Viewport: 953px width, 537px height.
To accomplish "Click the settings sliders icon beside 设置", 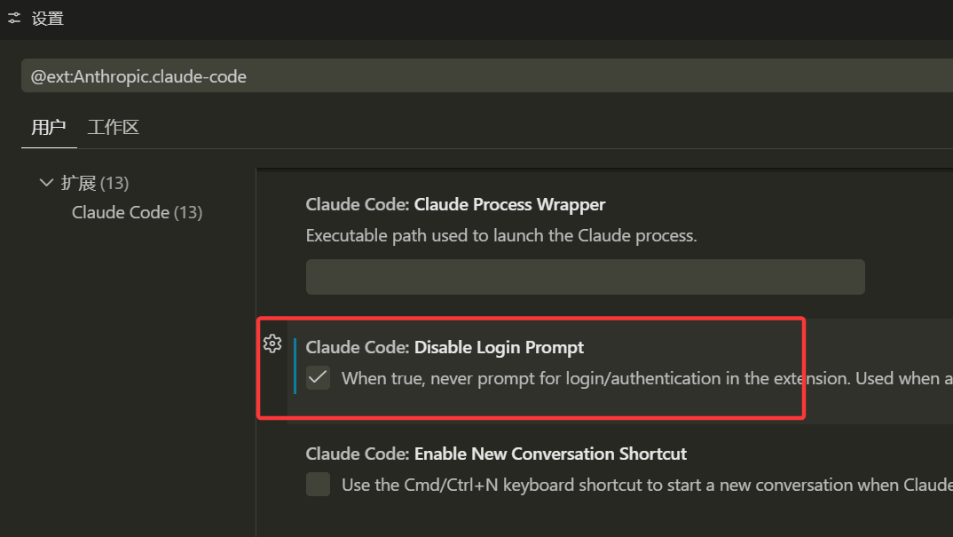I will [14, 19].
